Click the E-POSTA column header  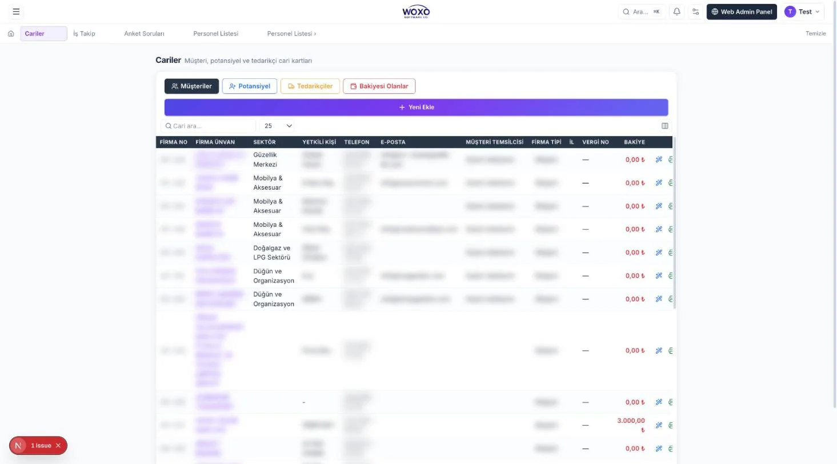click(x=393, y=142)
